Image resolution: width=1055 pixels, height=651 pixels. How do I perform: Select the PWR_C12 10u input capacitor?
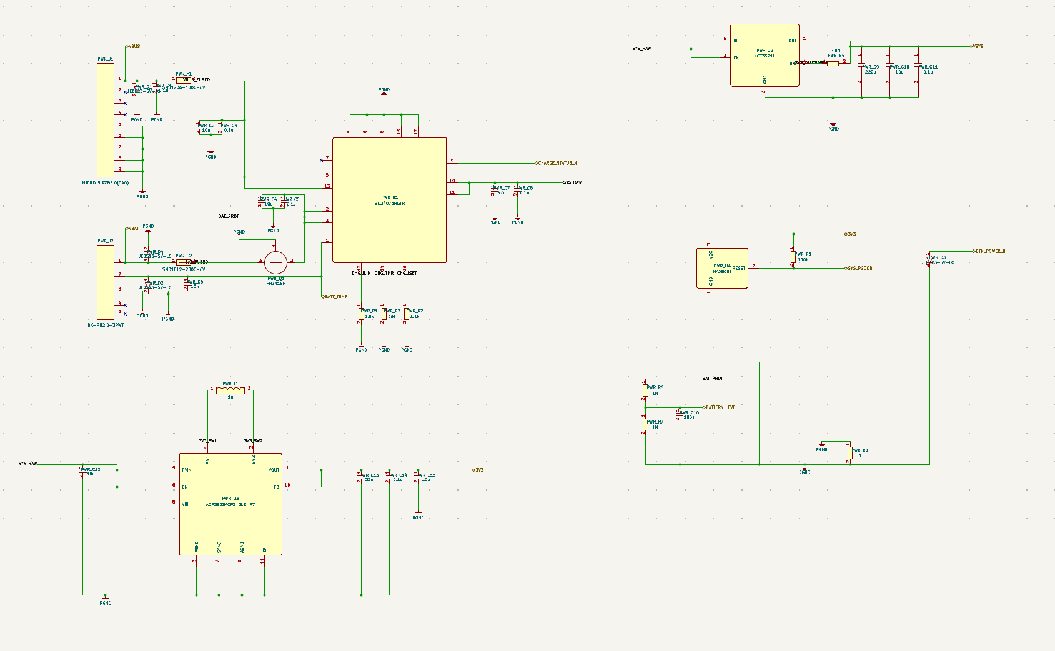(82, 471)
